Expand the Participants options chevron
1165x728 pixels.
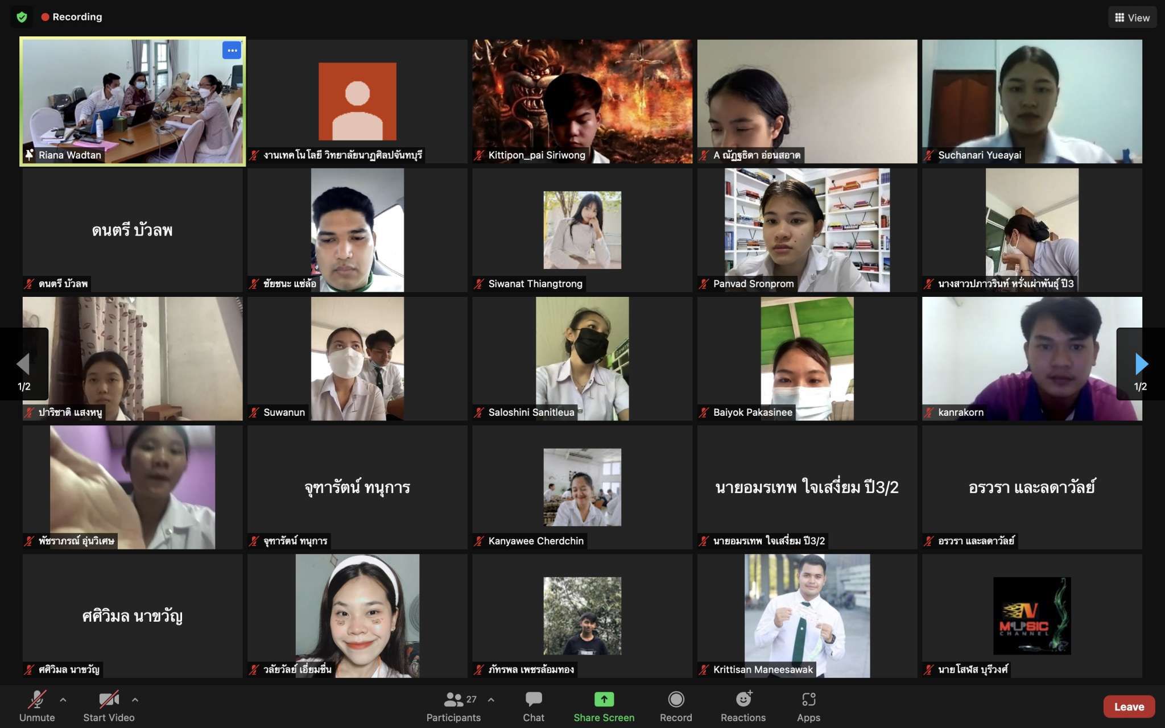[491, 700]
